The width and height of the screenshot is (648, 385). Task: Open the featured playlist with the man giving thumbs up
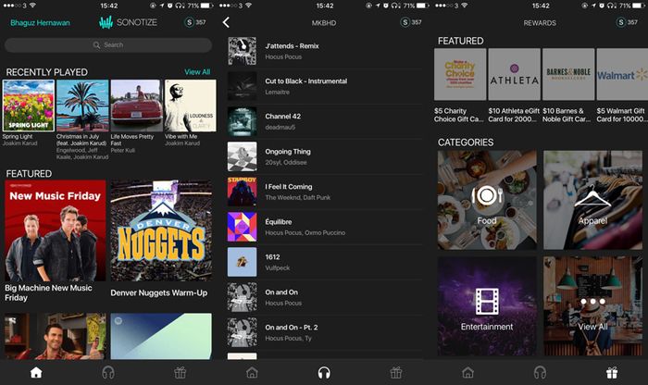(56, 336)
